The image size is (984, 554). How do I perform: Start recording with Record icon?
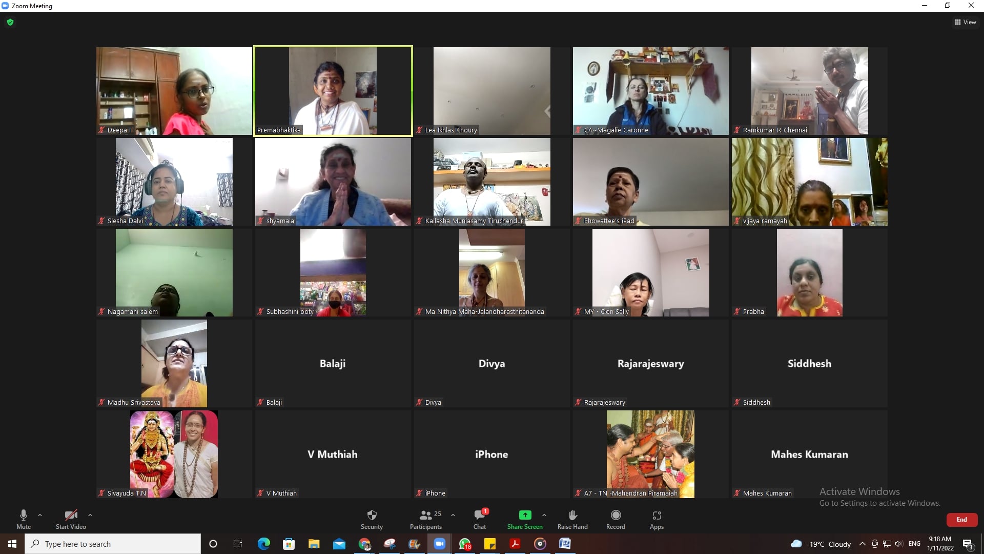coord(616,515)
